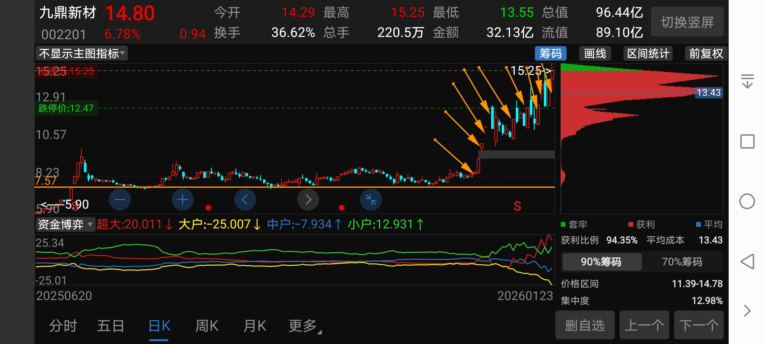Toggle the 筹码 chip distribution panel
The height and width of the screenshot is (344, 766).
click(550, 54)
